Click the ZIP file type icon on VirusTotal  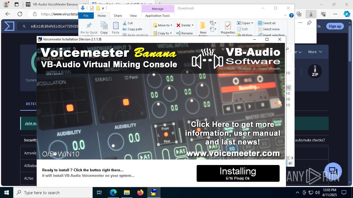[x=315, y=71]
